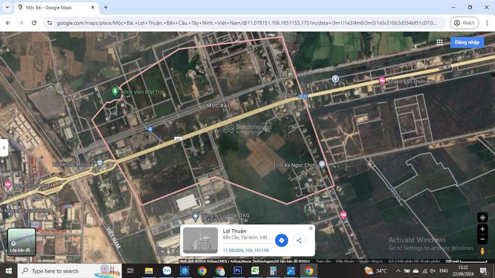Open the Windows Start menu
This screenshot has height=278, width=495.
coord(9,271)
